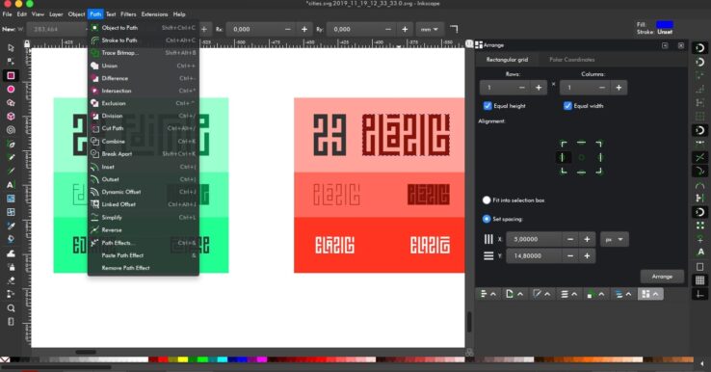
Task: Pick magenta swatch in bottom palette
Action: 262,359
